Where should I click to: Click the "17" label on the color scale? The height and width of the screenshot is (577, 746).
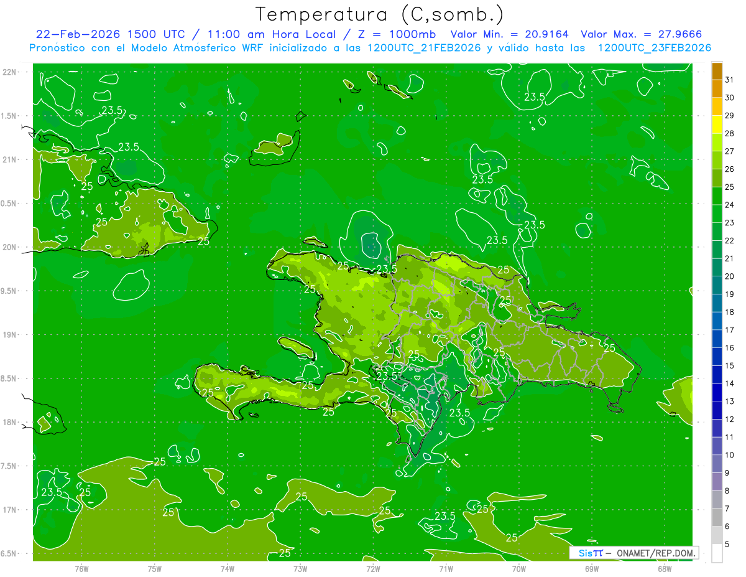(730, 330)
